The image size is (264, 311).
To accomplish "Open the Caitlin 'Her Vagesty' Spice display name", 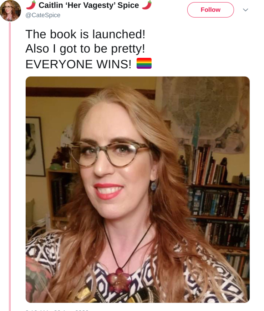I will pyautogui.click(x=89, y=5).
